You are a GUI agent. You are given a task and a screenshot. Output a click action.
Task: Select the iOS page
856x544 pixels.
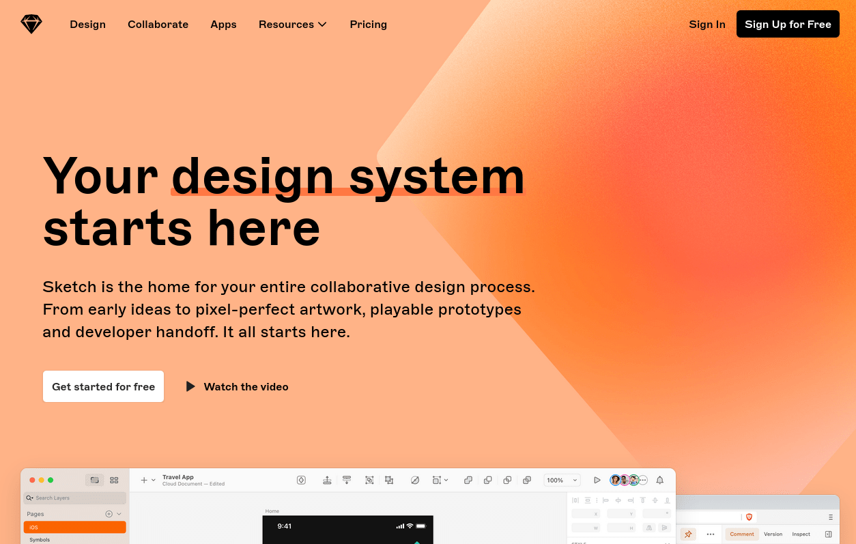tap(75, 527)
